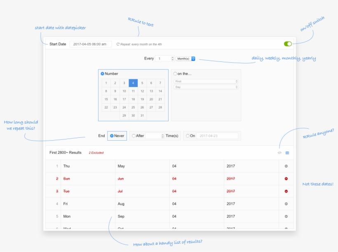
Task: Toggle the green on/off switch
Action: (287, 43)
